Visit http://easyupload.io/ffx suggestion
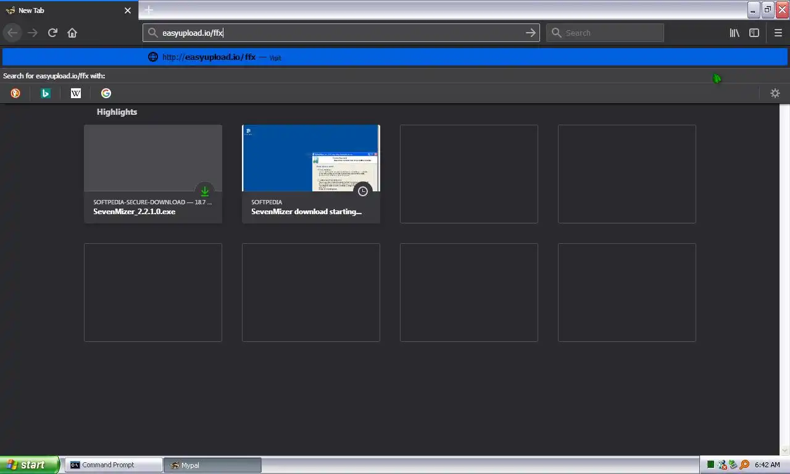This screenshot has width=790, height=474. [395, 57]
